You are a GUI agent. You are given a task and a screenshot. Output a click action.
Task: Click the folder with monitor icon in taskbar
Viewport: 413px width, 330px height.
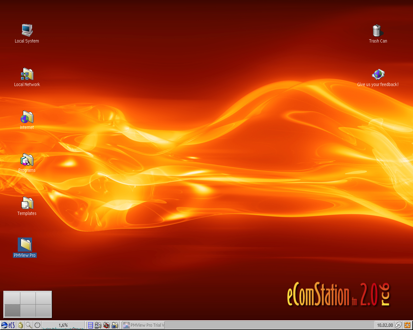click(x=115, y=325)
